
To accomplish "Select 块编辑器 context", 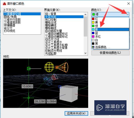I will (22, 25).
